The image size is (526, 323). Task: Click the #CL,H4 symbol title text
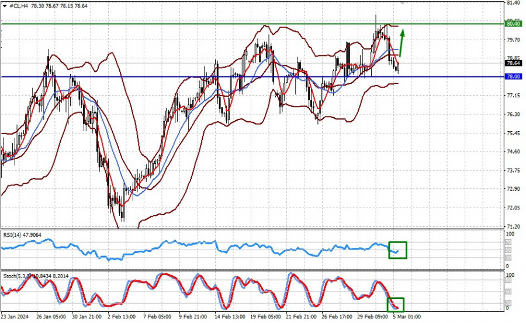(19, 6)
